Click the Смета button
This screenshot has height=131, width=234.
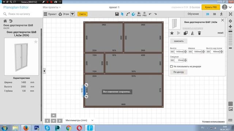coord(82,14)
